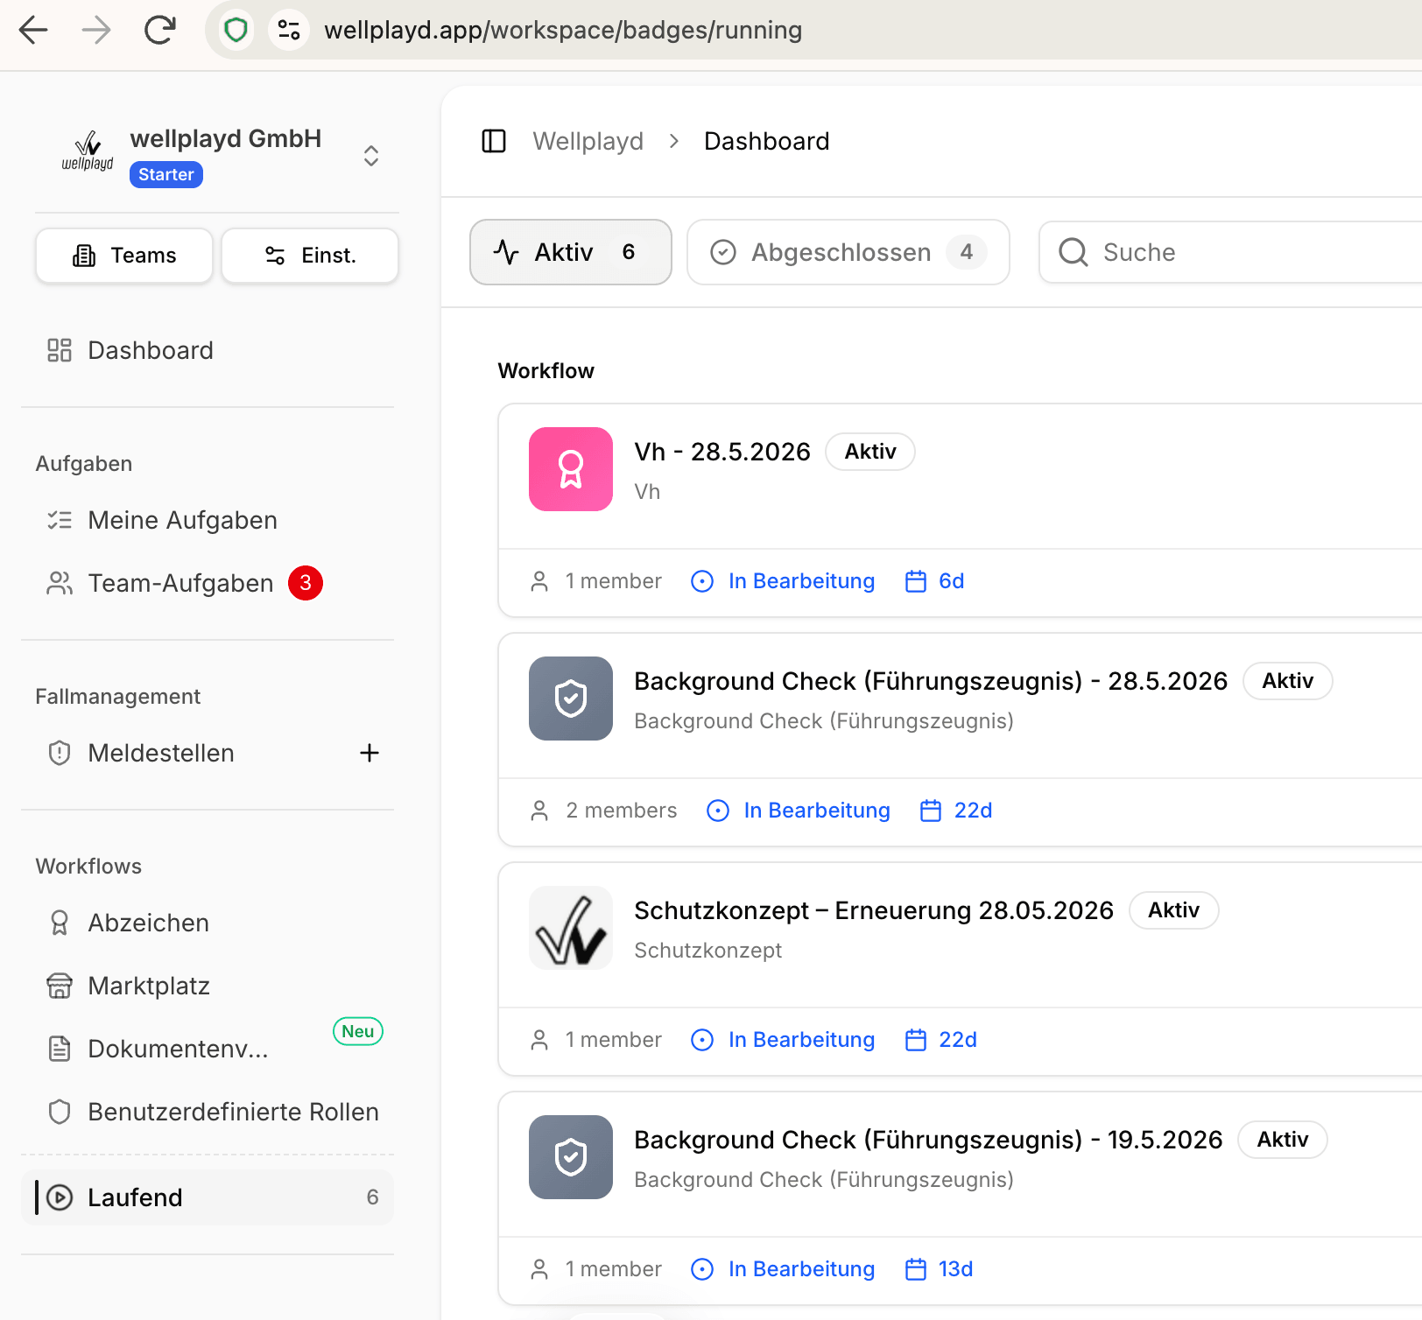Click the Starter plan badge
Image resolution: width=1422 pixels, height=1320 pixels.
(x=166, y=174)
